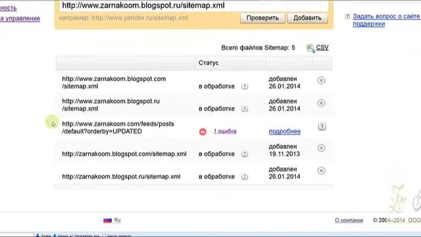
Task: Click the Добавить button
Action: tap(307, 18)
